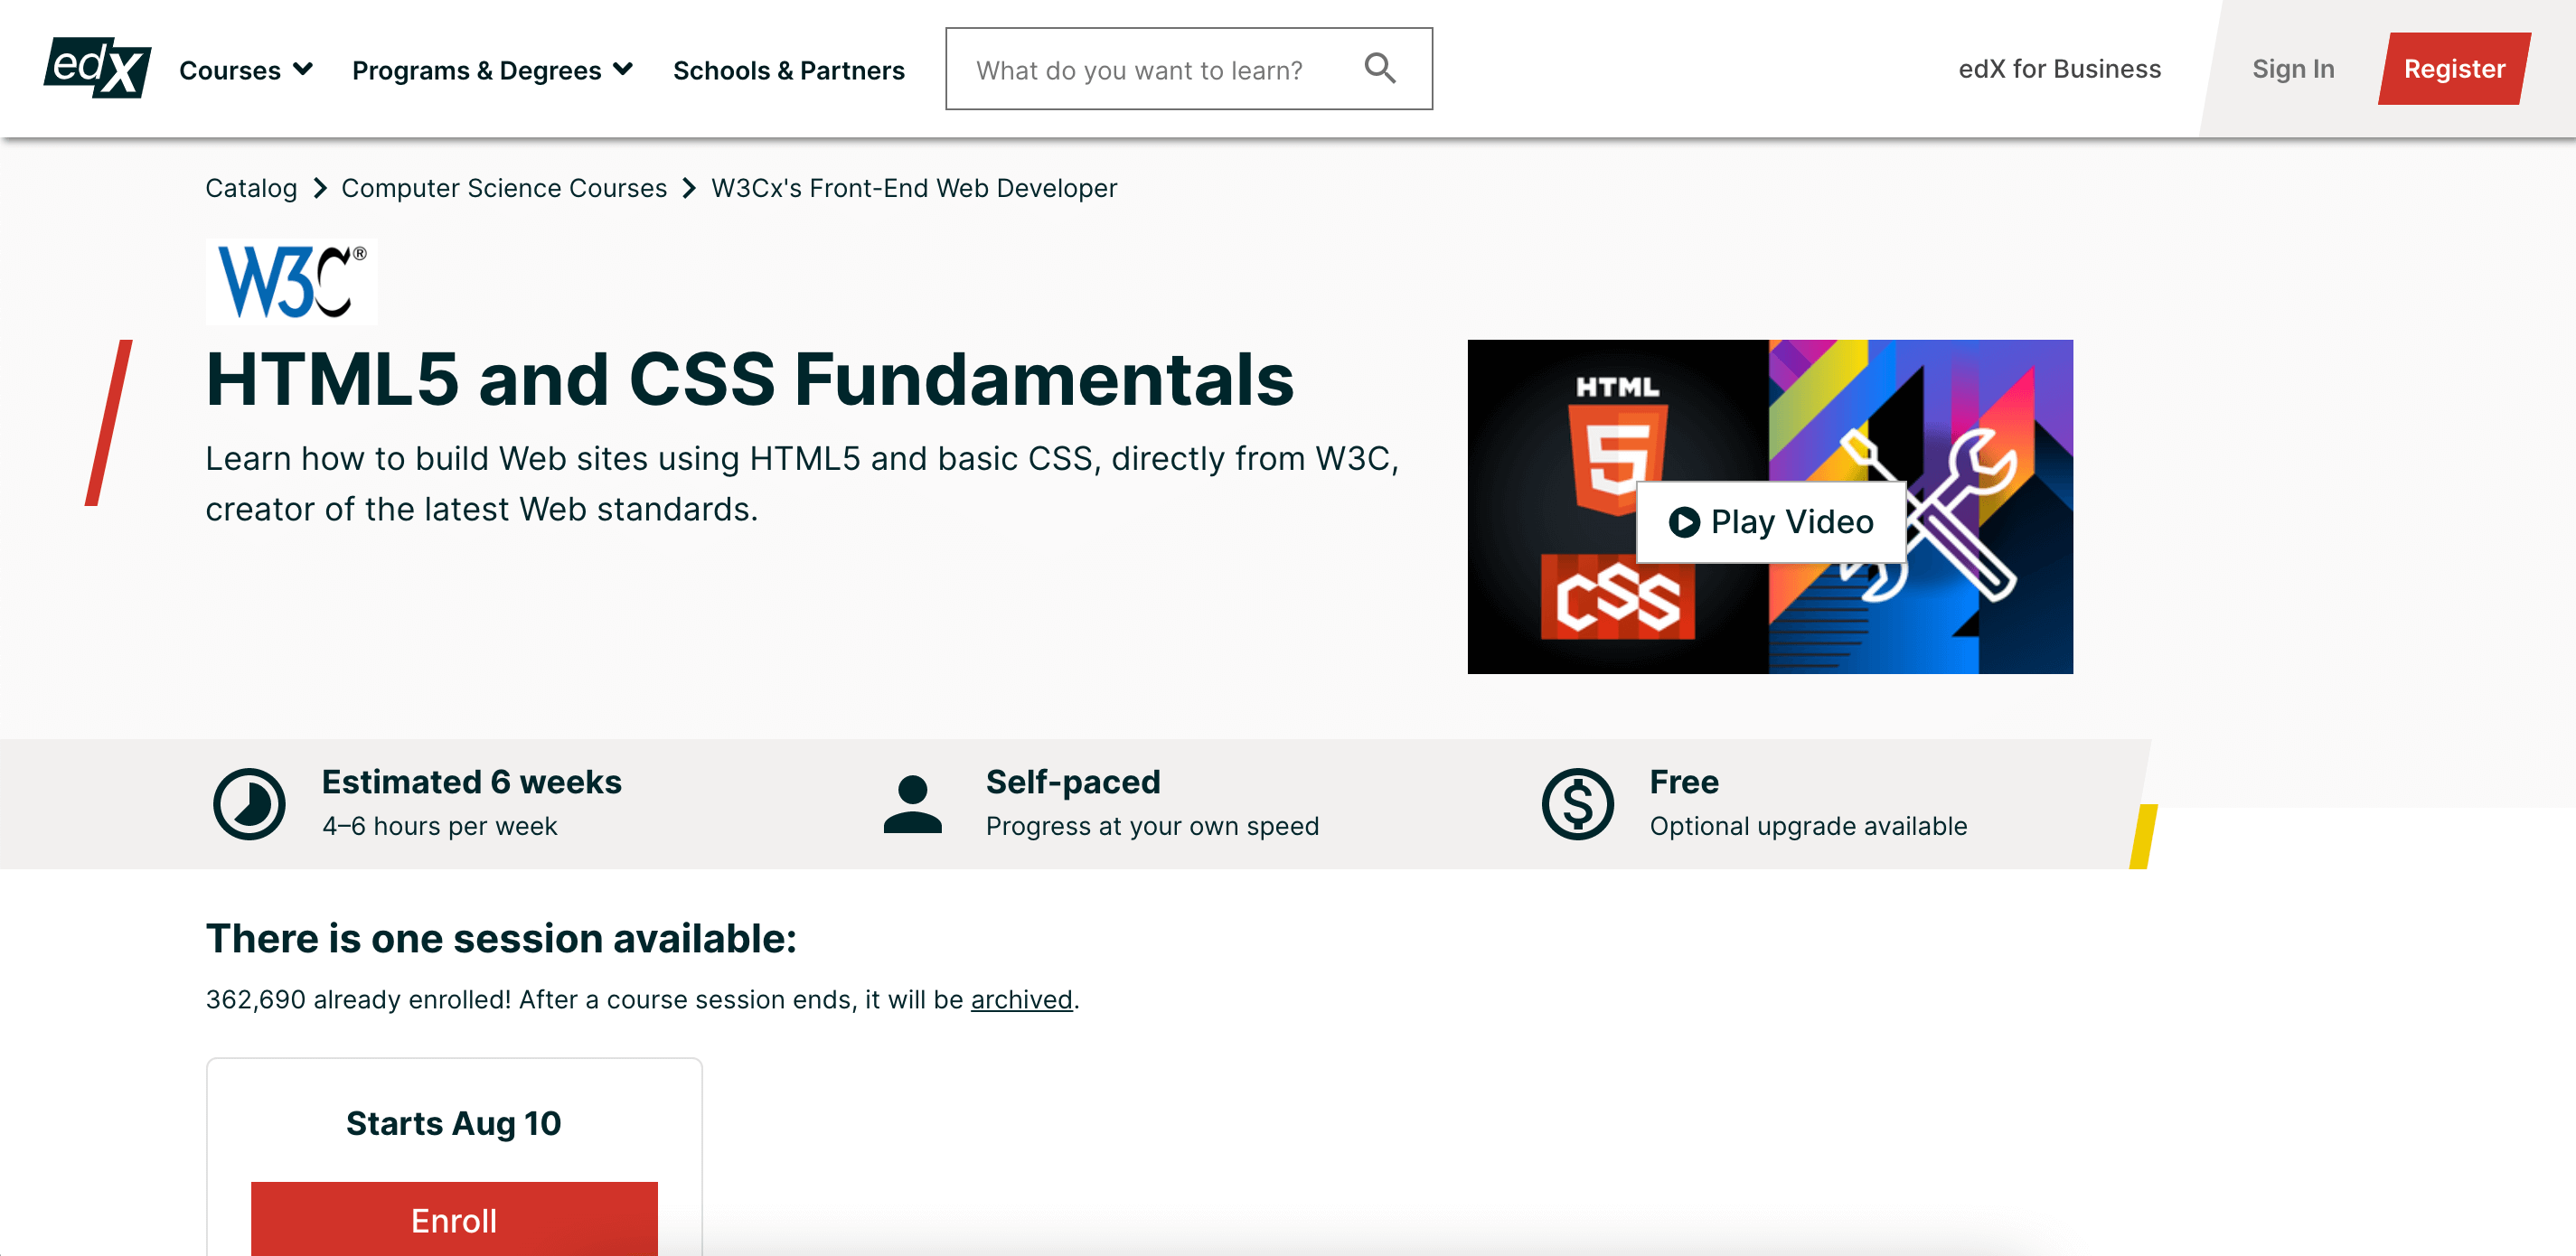Click the clock icon beside Estimated 6 weeks
This screenshot has height=1256, width=2576.
(x=249, y=803)
